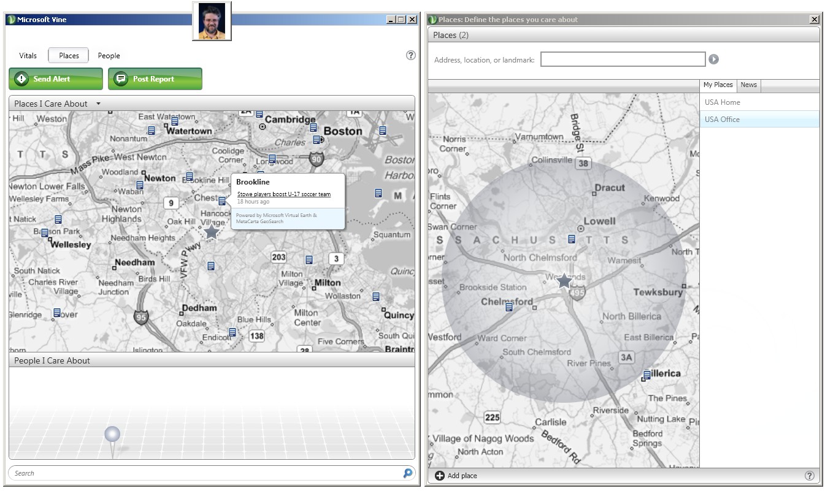Select the My Places tab

click(x=718, y=85)
